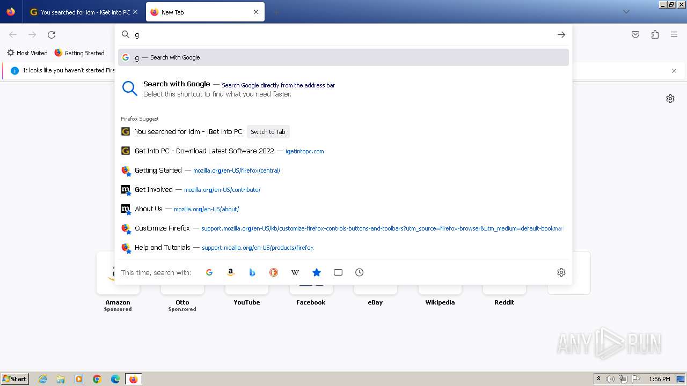Open Most Visited bookmarks folder
The width and height of the screenshot is (687, 386).
coord(27,53)
